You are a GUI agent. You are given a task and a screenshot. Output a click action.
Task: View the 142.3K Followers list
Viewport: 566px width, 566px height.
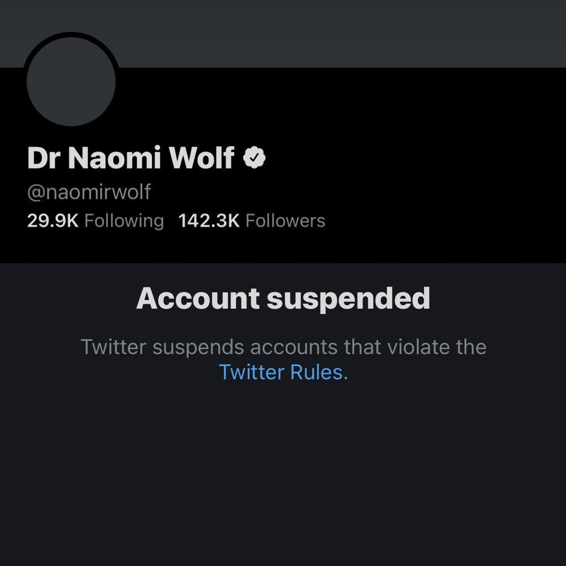(x=251, y=221)
